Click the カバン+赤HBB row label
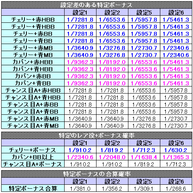This screenshot has width=193, height=193. coord(33,62)
